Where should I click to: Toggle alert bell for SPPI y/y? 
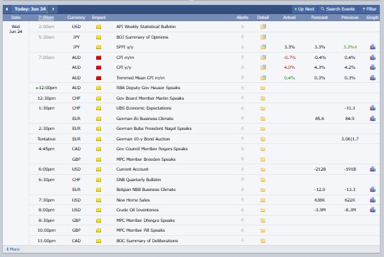pyautogui.click(x=242, y=47)
